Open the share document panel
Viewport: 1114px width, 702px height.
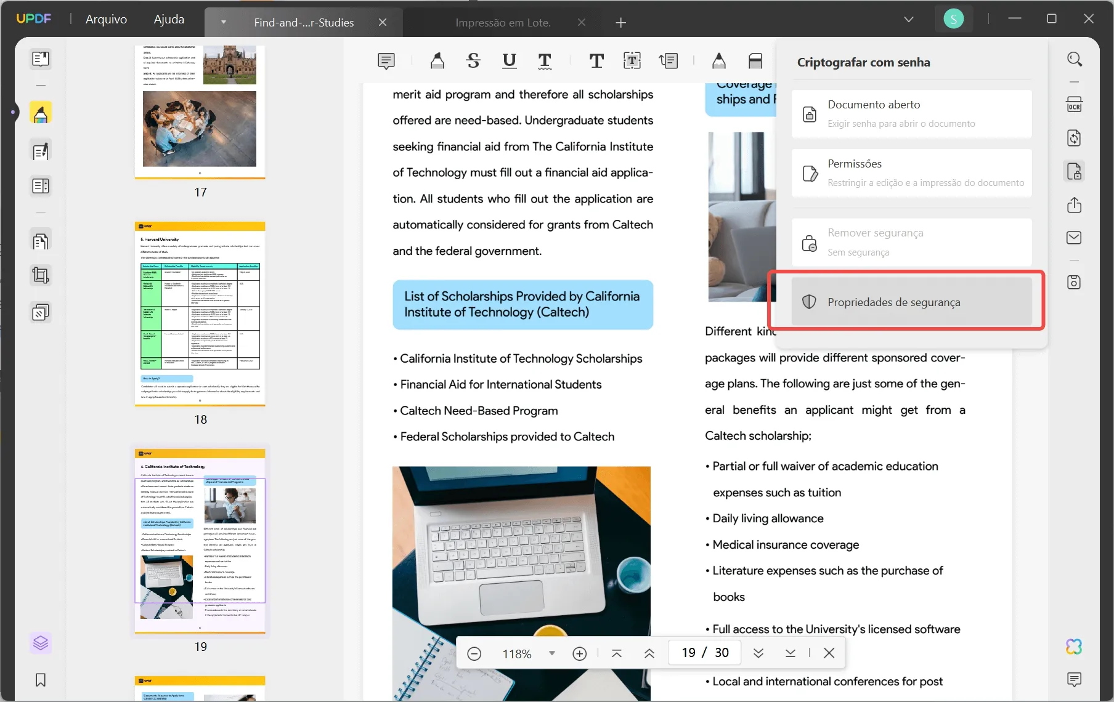(1075, 205)
